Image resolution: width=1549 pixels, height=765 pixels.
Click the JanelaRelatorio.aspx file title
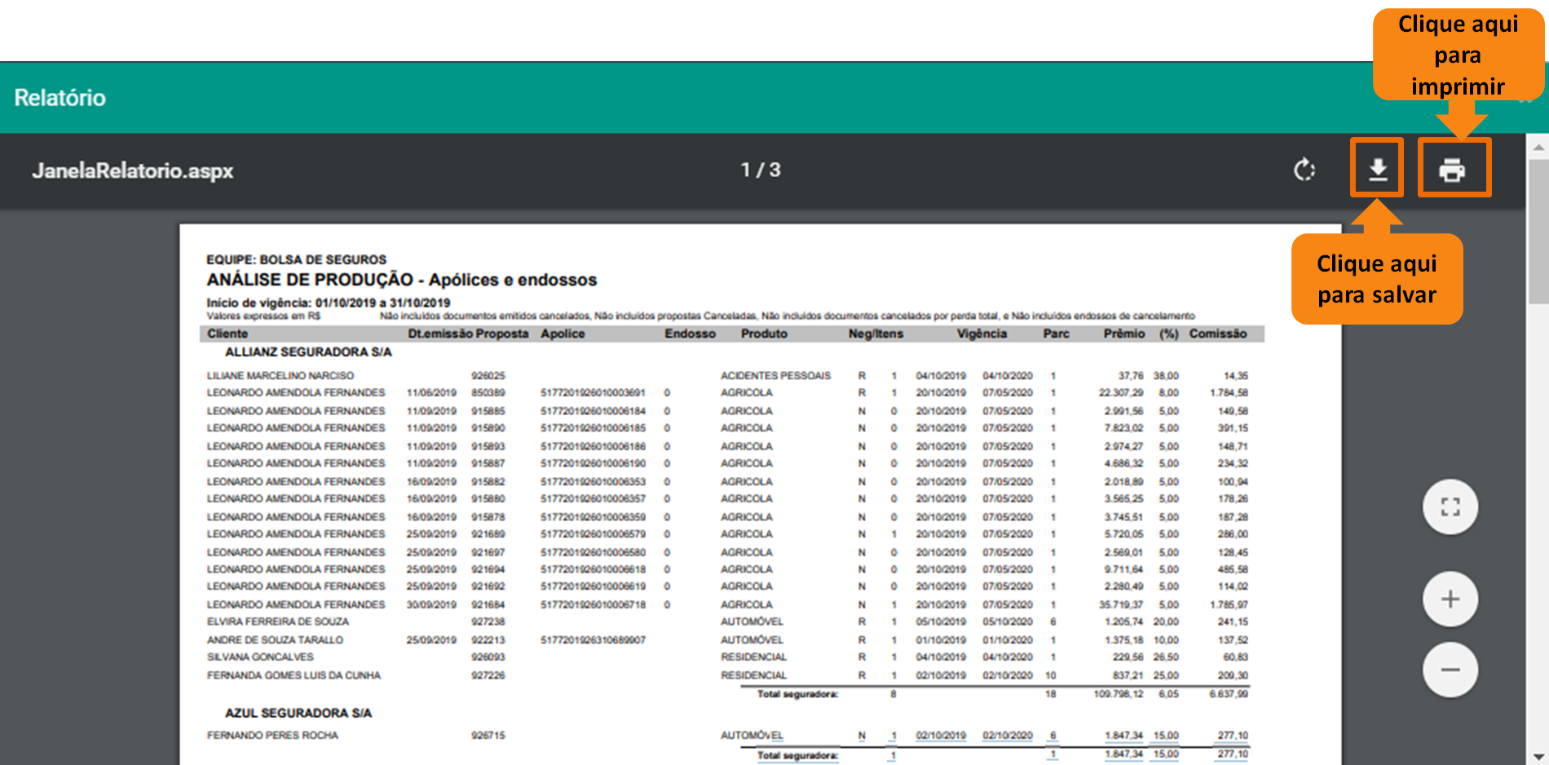coord(133,170)
